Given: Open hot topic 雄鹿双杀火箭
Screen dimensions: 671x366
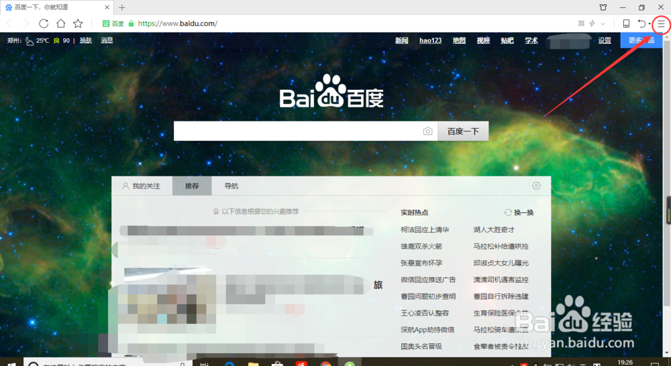Looking at the screenshot, I should tap(421, 246).
